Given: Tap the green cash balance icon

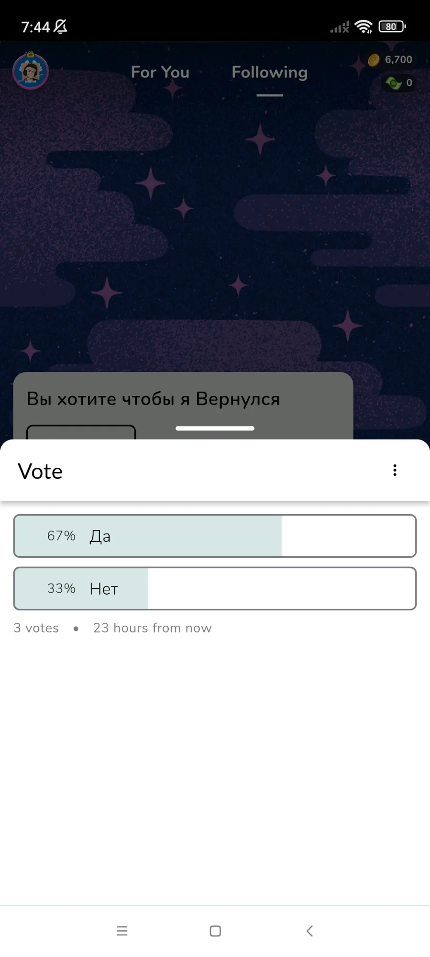Looking at the screenshot, I should pyautogui.click(x=394, y=83).
